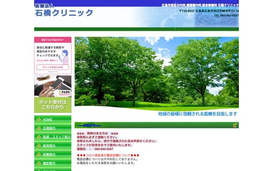The height and width of the screenshot is (171, 273).
Task: Open the 診療案内 sidebar link
Action: 49,154
